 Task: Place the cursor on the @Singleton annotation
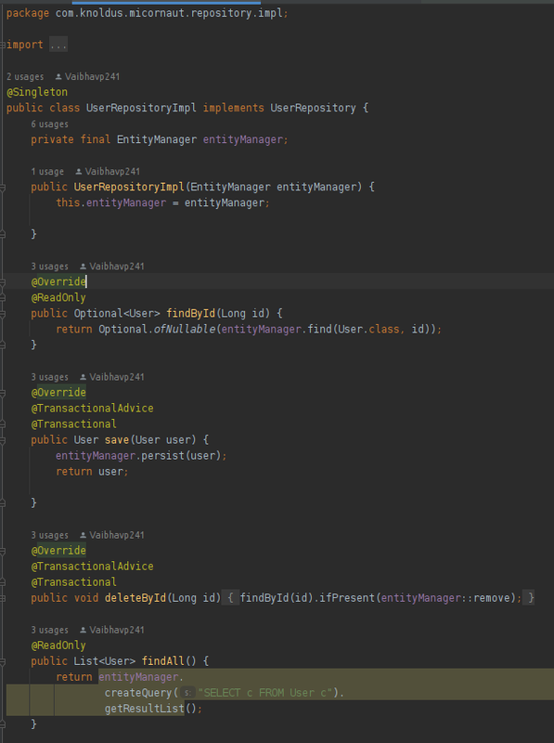(x=37, y=92)
